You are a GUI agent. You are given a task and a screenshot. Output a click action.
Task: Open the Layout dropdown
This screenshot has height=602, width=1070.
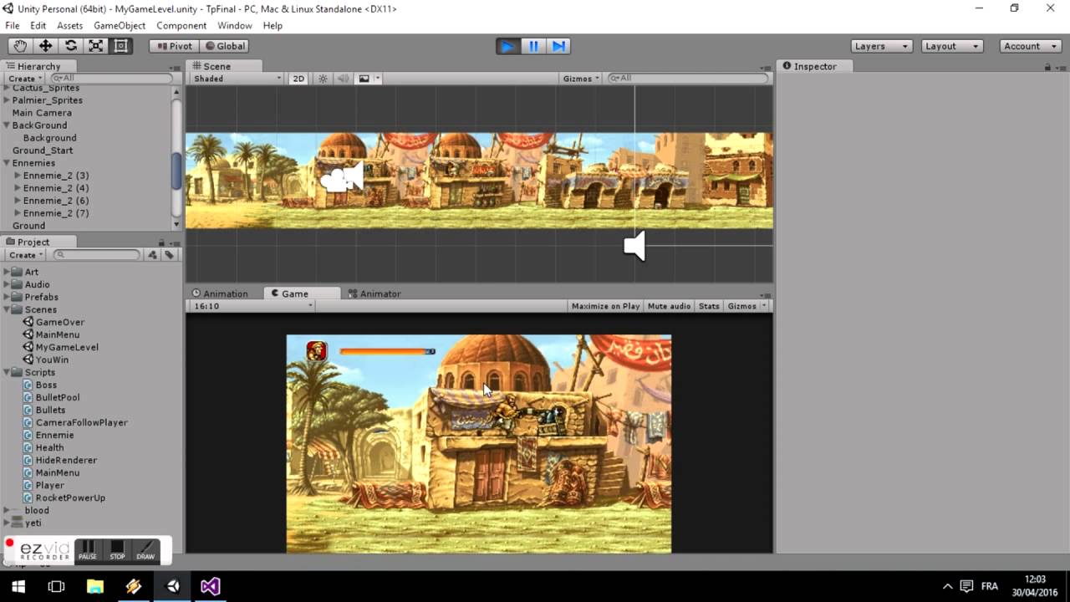pos(952,46)
